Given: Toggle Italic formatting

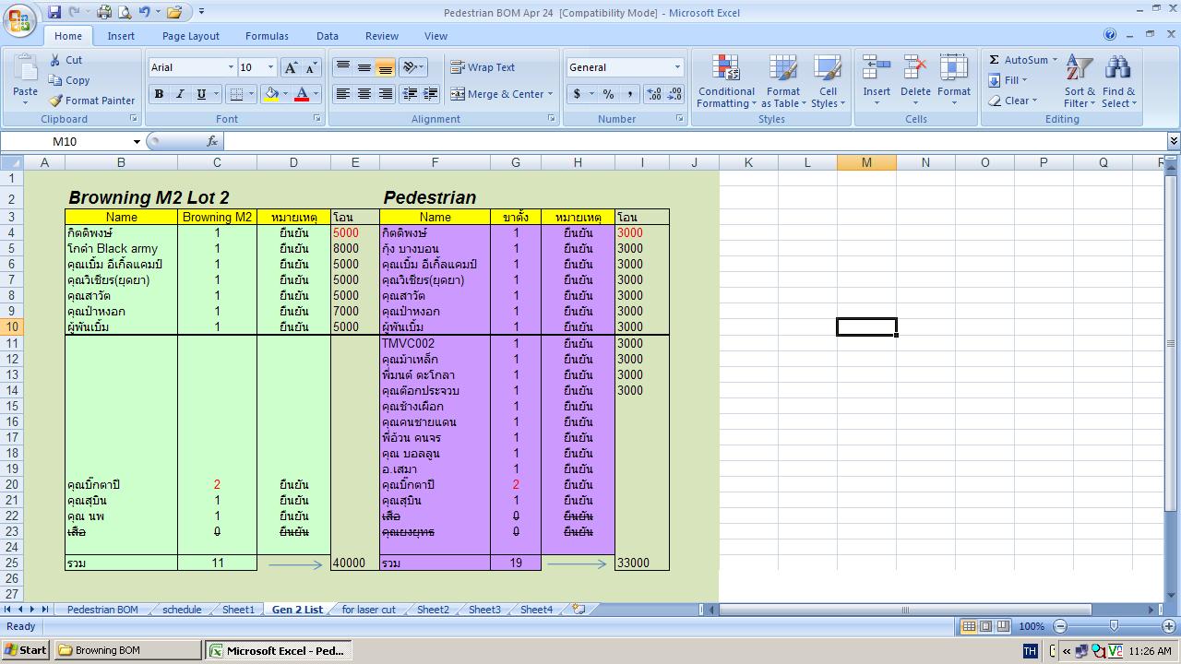Looking at the screenshot, I should coord(179,94).
